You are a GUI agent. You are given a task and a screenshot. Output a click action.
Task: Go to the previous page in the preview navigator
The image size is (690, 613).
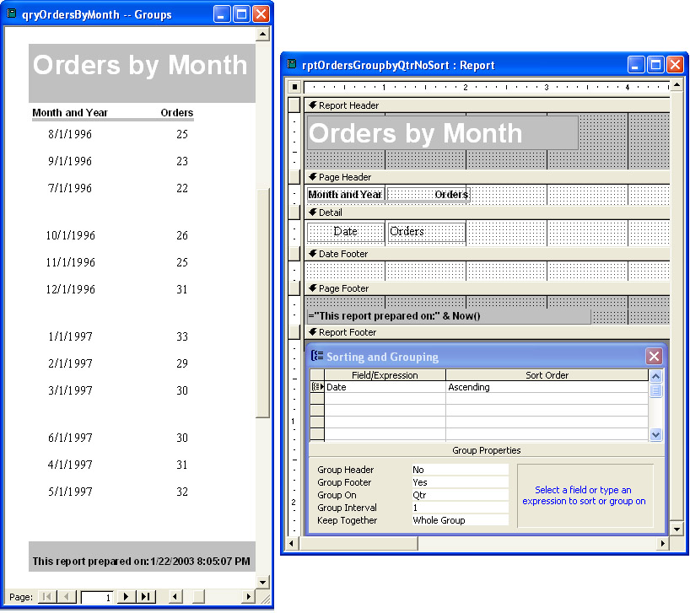[x=67, y=597]
